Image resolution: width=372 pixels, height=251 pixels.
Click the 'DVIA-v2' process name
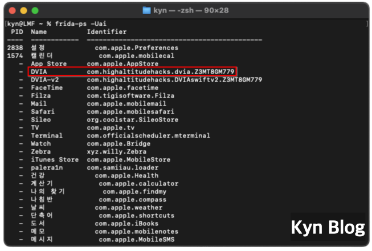coord(45,80)
